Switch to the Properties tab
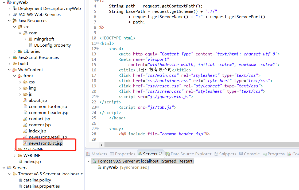 (x=123, y=154)
